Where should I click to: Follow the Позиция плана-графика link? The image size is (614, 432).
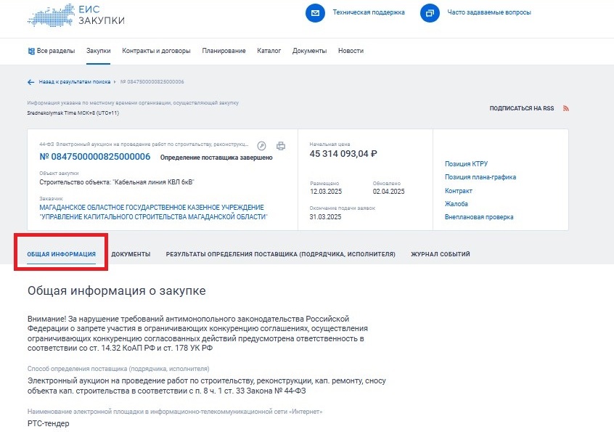pyautogui.click(x=480, y=177)
